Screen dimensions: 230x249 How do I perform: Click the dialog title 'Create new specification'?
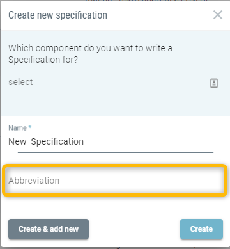[x=57, y=15]
